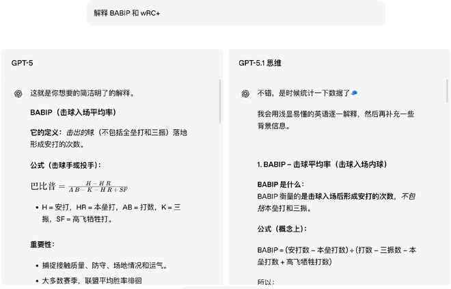Click the 这就是你想要的简洁明了的解释 line
Viewport: 451px width, 289px height.
(x=82, y=93)
